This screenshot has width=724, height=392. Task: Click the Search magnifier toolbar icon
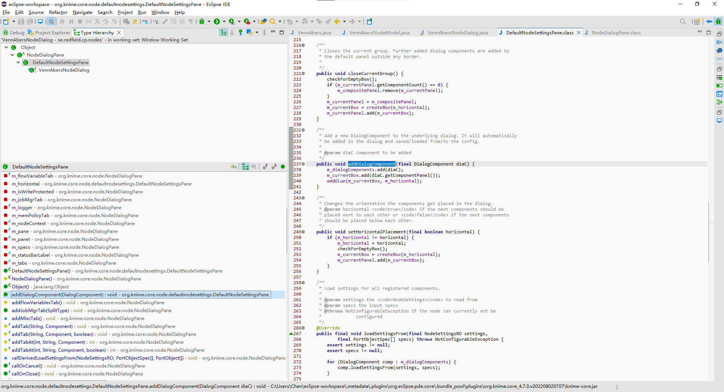[272, 21]
